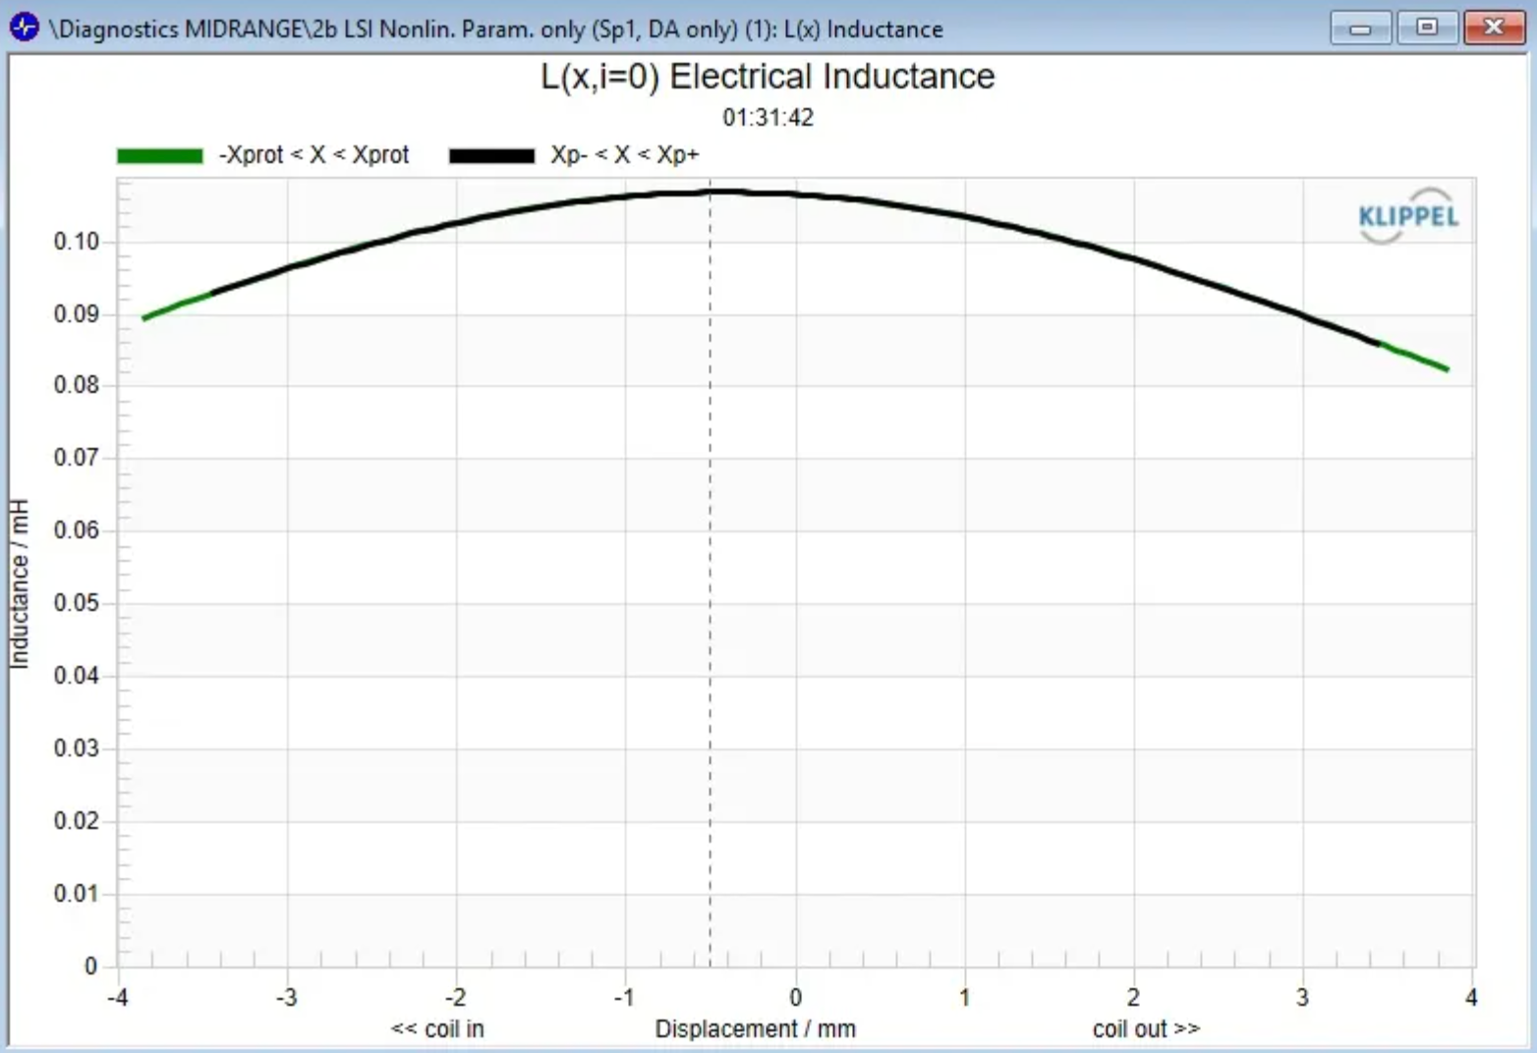Click the 0.05 tick label on the inductance axis

(77, 603)
